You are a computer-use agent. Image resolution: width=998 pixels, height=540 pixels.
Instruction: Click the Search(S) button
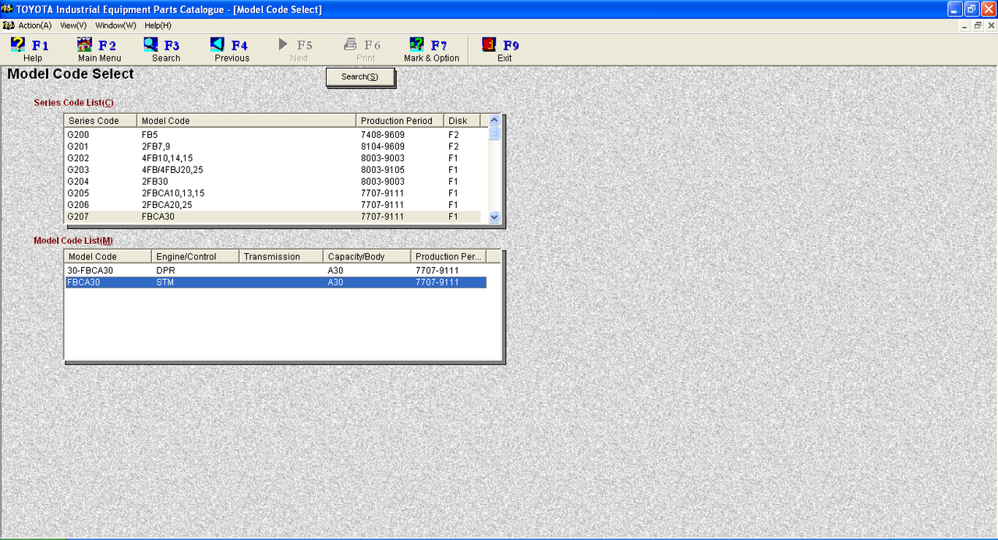click(359, 76)
